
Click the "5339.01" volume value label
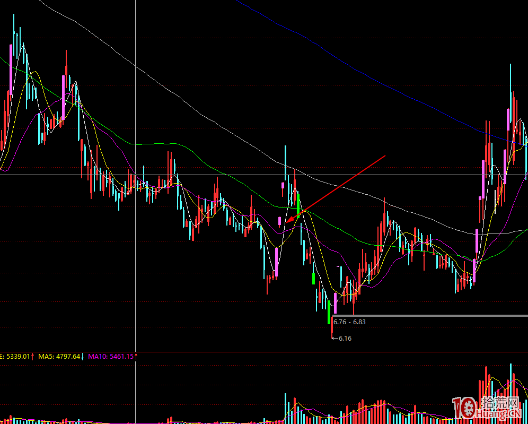tap(18, 356)
